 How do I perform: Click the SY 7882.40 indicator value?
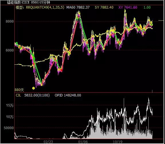tap(104, 7)
